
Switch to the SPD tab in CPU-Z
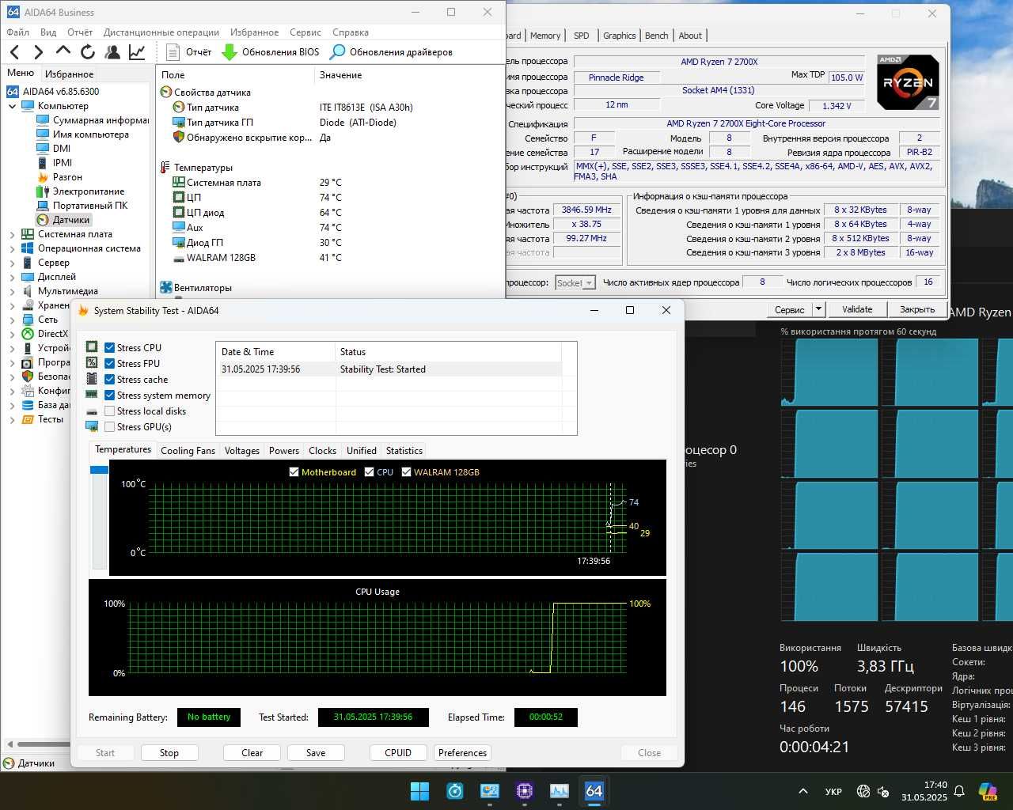click(582, 36)
